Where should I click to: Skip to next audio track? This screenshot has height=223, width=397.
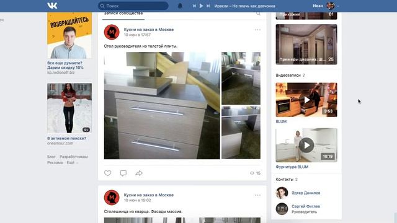pos(208,6)
